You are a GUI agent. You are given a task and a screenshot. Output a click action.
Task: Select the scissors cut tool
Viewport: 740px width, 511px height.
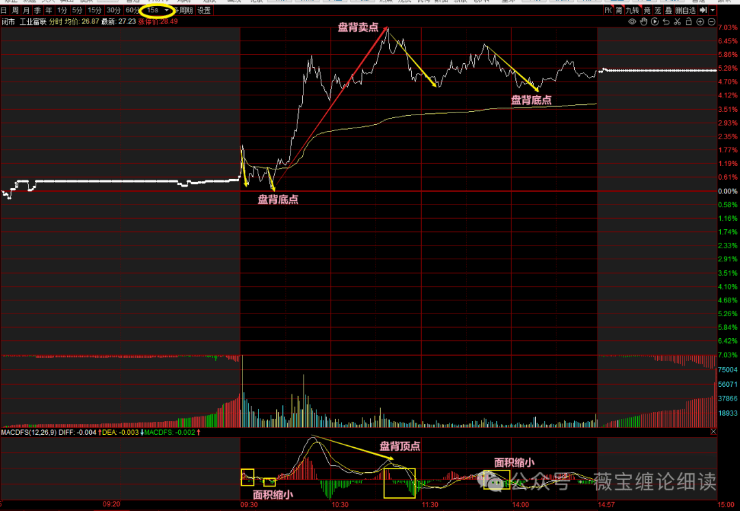(x=677, y=22)
